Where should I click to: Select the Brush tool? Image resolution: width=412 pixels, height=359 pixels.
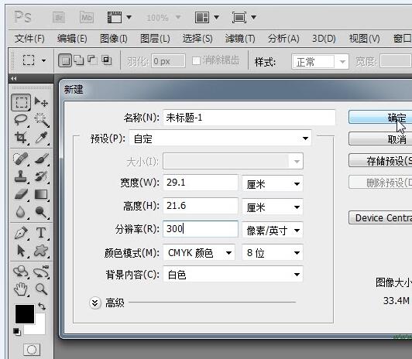point(41,159)
